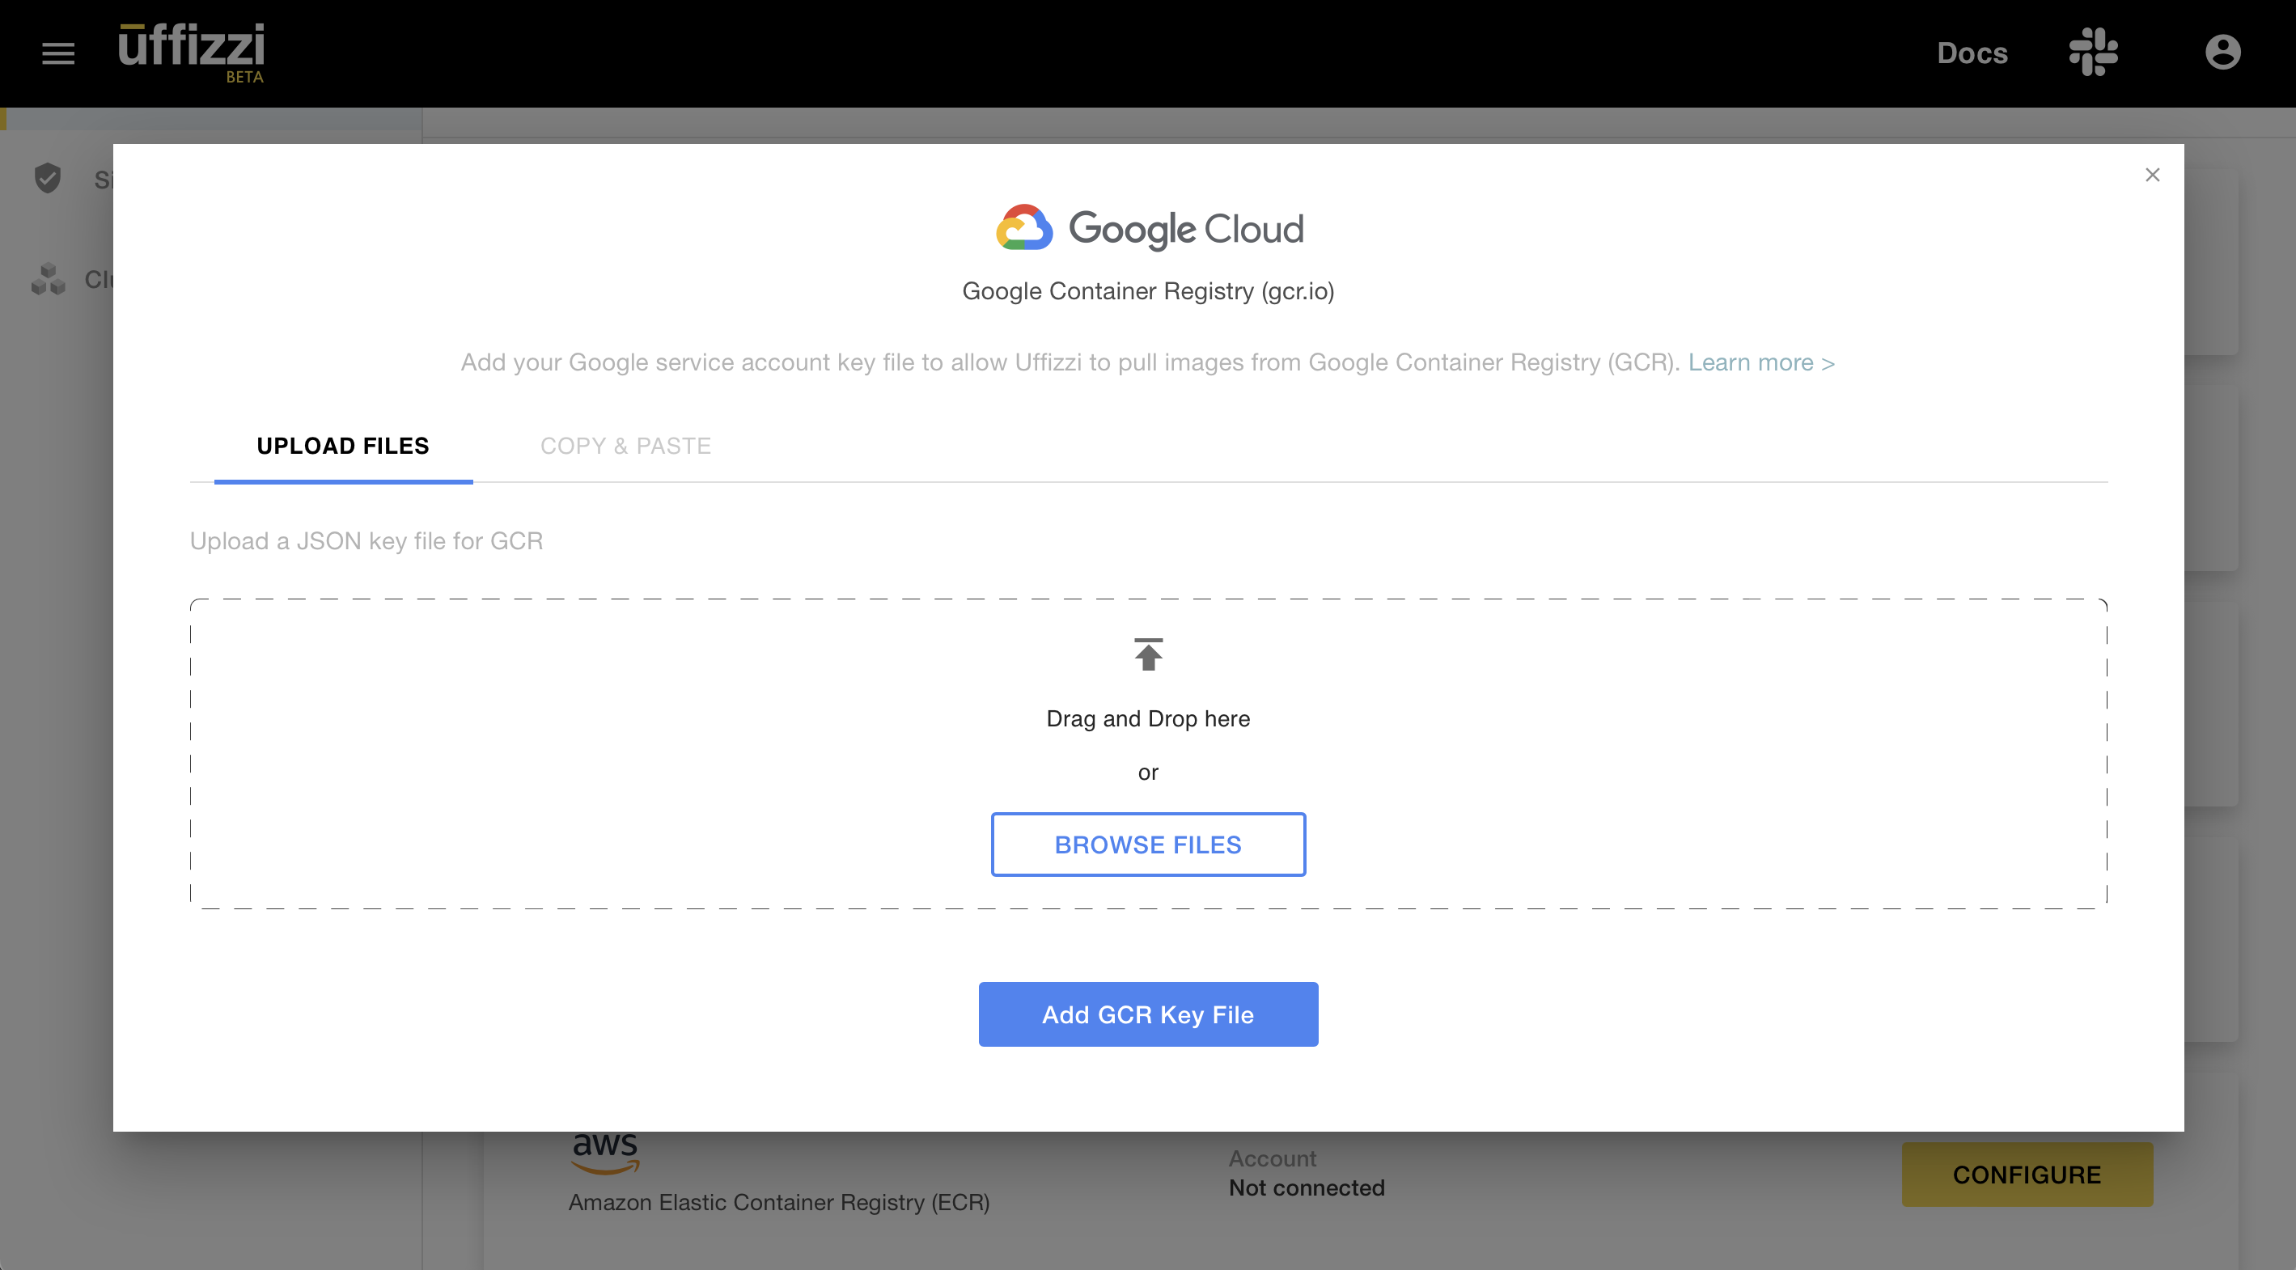Screen dimensions: 2296x1270
Task: Open the Docs link in header
Action: coord(1972,53)
